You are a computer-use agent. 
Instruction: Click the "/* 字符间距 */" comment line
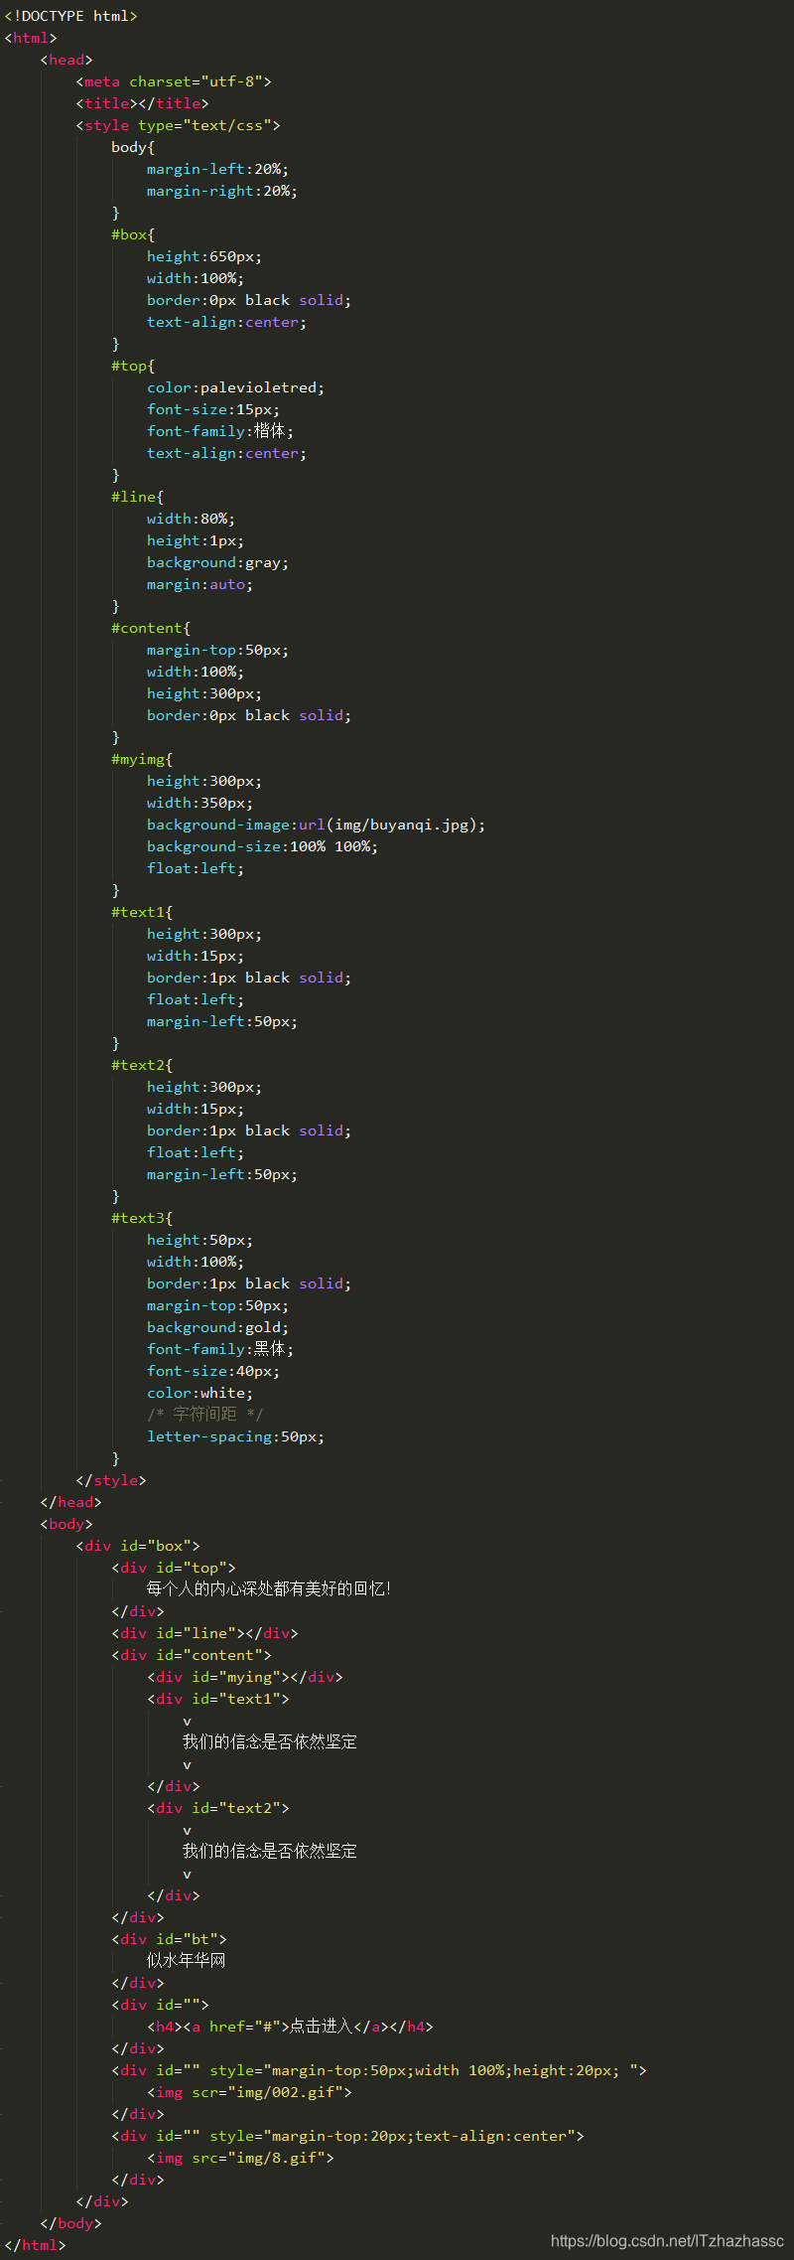pyautogui.click(x=205, y=1415)
